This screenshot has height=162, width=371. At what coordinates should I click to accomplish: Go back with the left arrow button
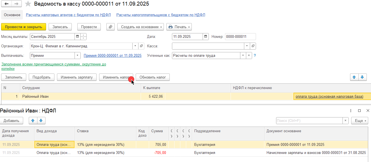[x=6, y=4]
